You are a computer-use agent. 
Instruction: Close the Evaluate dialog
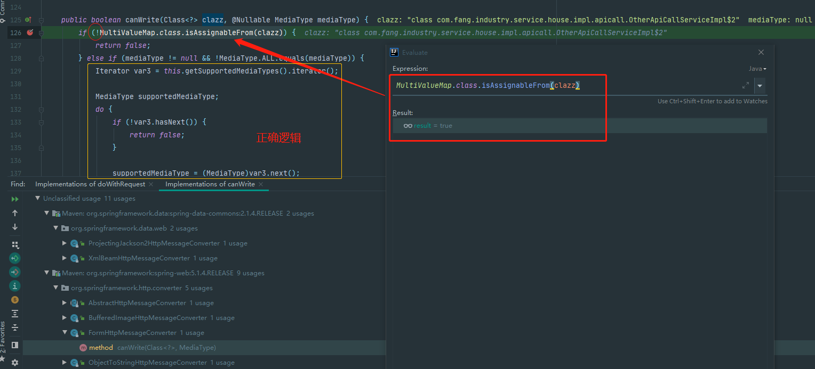coord(761,52)
